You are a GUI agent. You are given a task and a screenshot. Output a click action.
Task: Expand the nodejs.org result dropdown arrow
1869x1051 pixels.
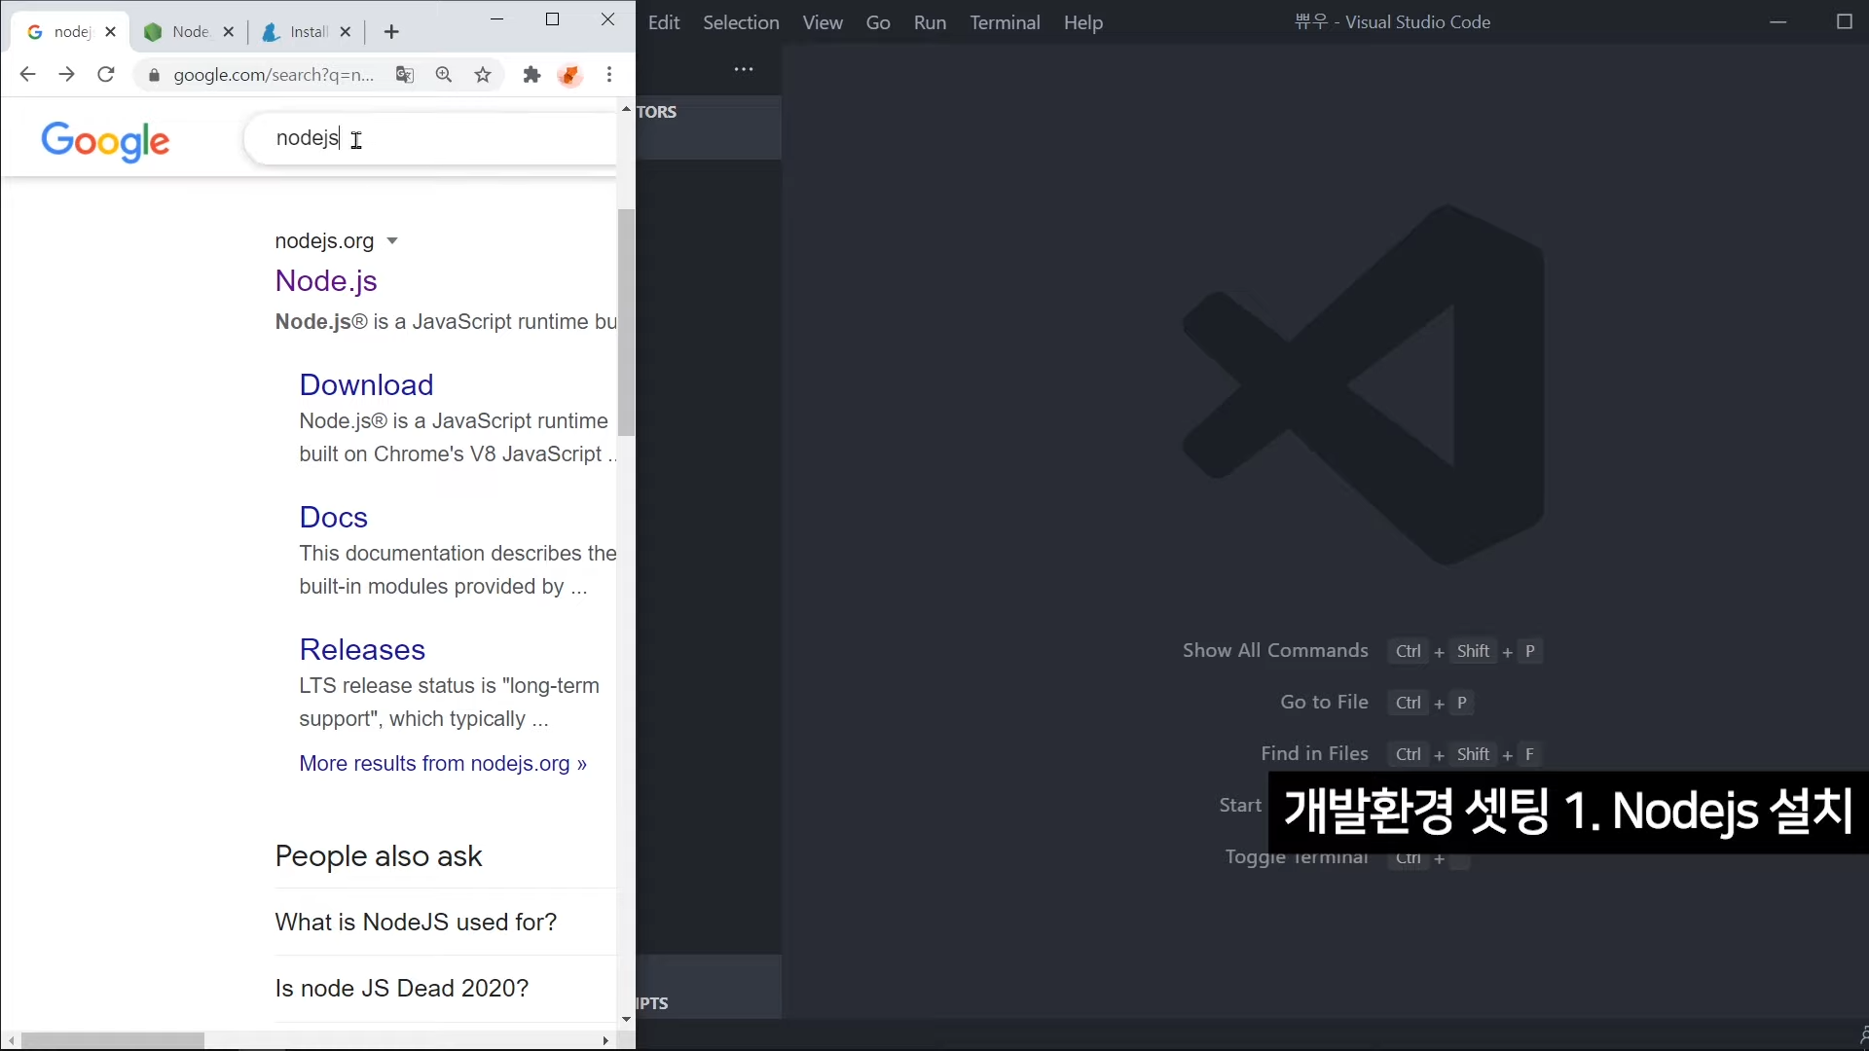(392, 241)
